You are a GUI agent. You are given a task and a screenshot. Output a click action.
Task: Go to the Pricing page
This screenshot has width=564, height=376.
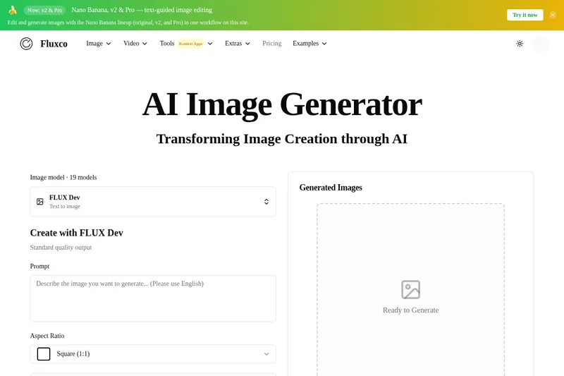271,44
